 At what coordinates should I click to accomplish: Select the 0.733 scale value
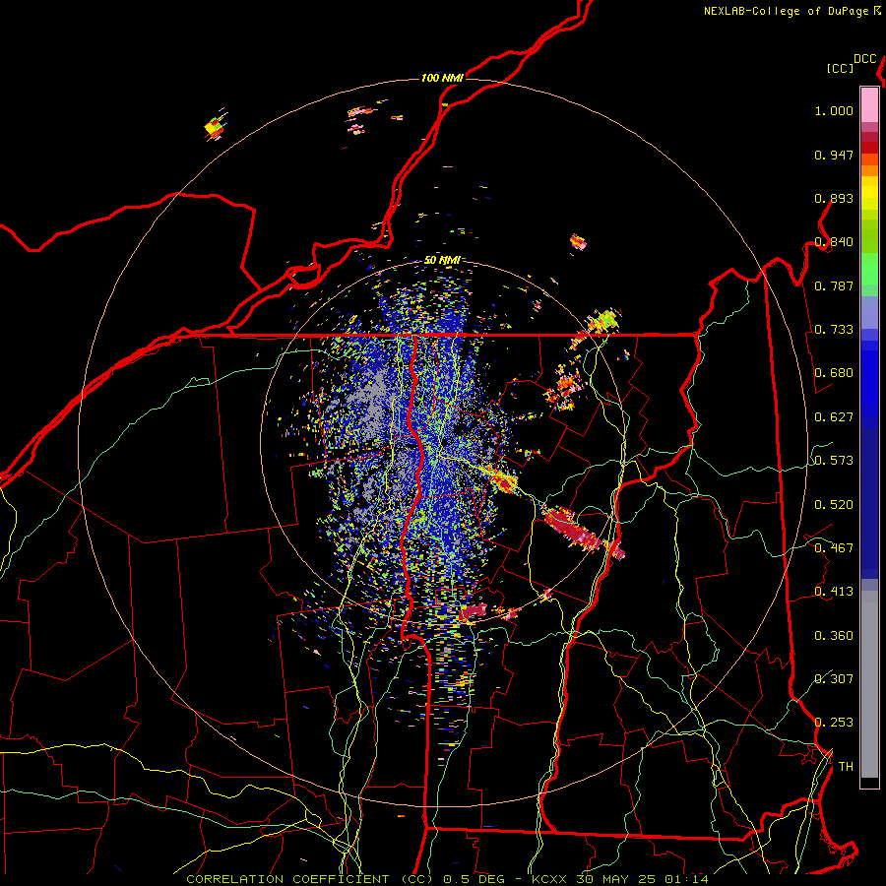coord(834,330)
